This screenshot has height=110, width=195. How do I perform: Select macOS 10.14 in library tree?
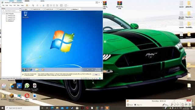[11, 16]
